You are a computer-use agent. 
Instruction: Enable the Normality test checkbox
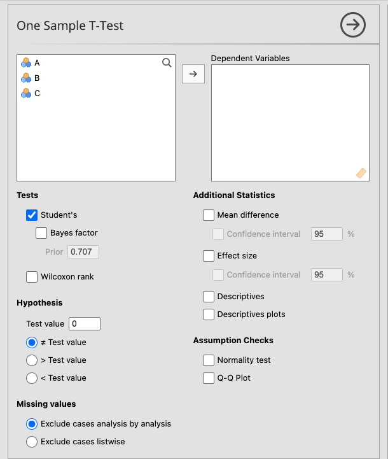pos(209,360)
